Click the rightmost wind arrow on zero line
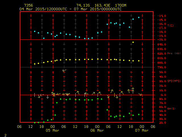Viewport: 182px width, 137px height. coord(140,94)
